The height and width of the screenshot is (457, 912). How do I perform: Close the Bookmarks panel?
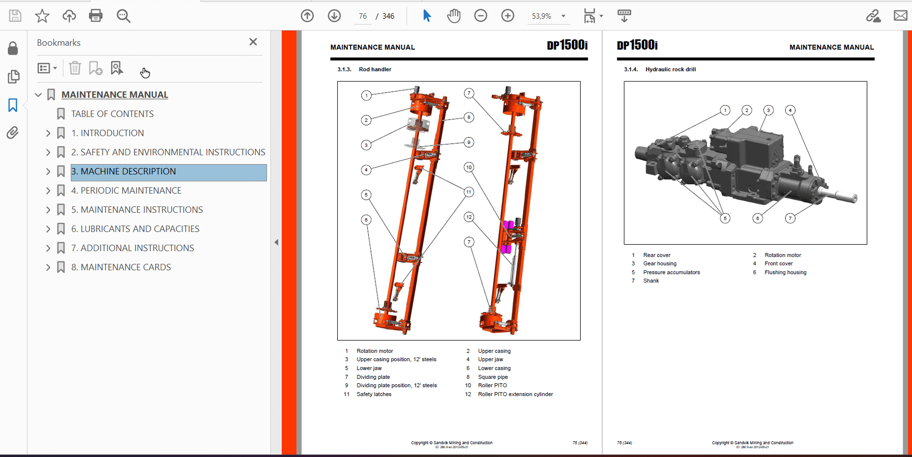click(x=253, y=42)
